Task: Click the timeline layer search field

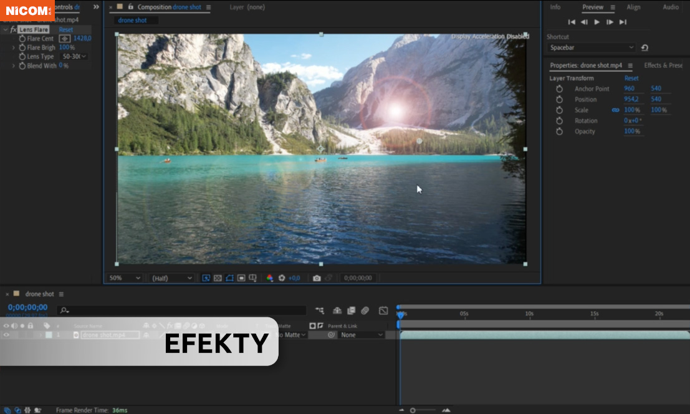Action: click(x=182, y=310)
